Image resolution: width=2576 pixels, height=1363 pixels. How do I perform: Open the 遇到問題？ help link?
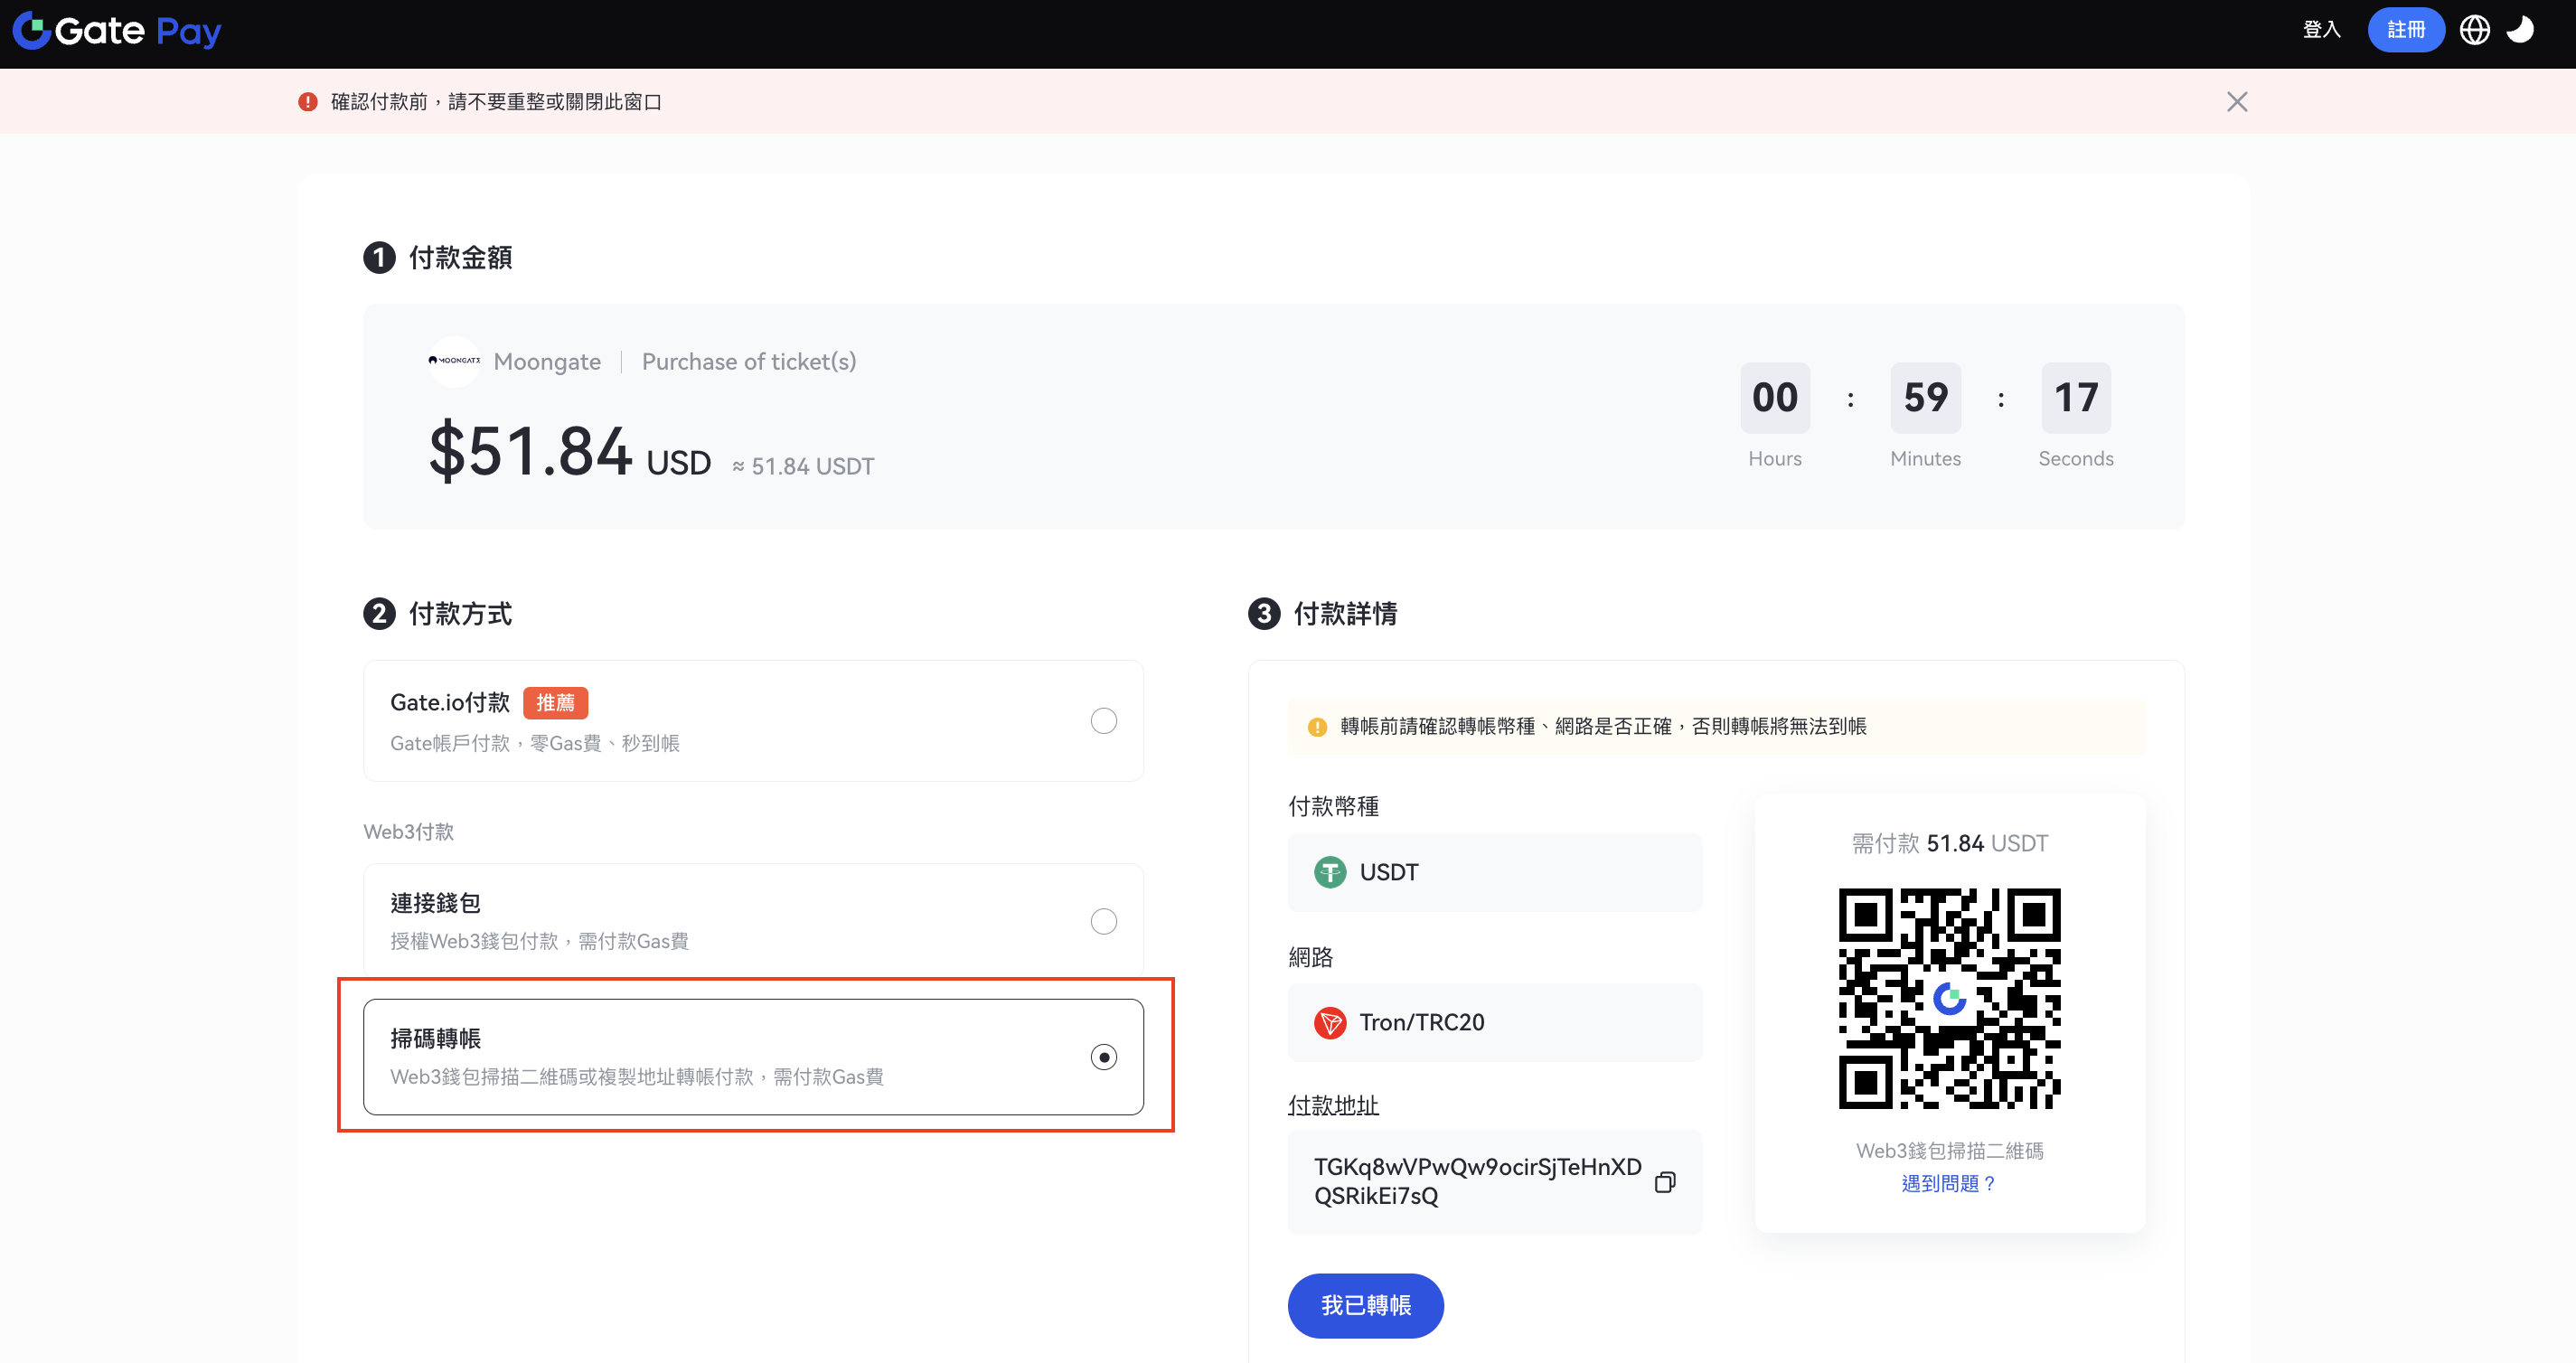coord(1948,1184)
